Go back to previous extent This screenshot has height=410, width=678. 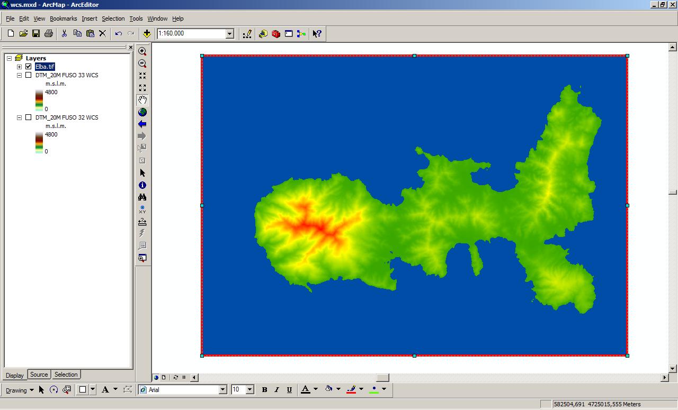142,124
